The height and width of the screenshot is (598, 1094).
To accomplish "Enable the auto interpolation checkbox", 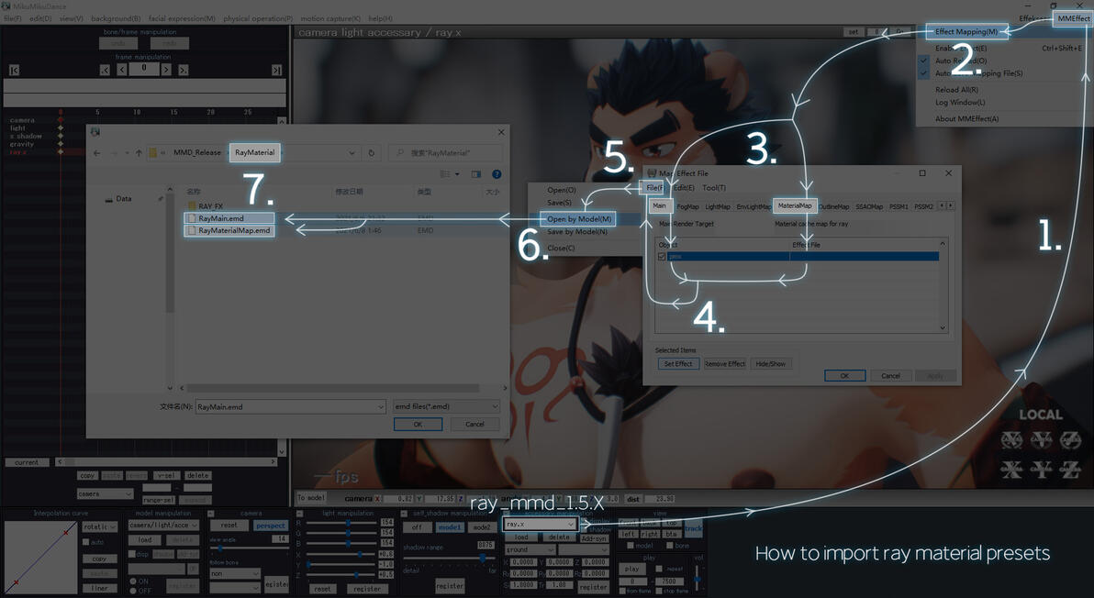I will pos(86,541).
